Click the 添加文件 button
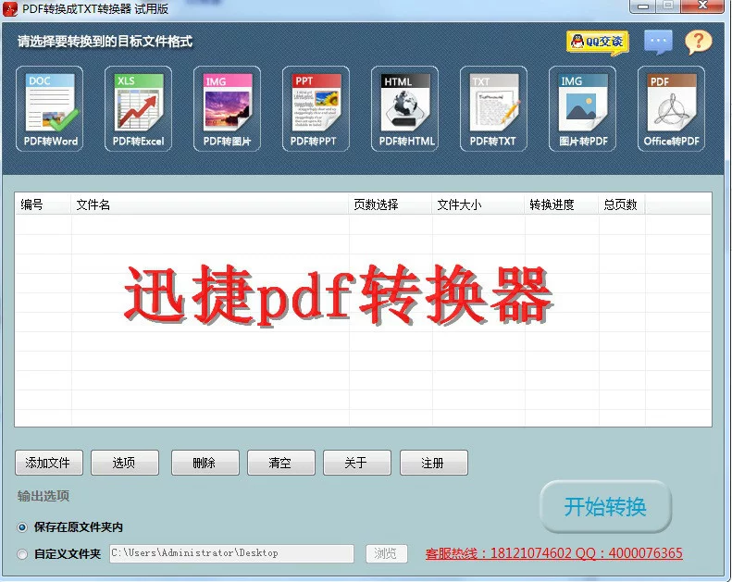Image resolution: width=732 pixels, height=582 pixels. (x=49, y=463)
